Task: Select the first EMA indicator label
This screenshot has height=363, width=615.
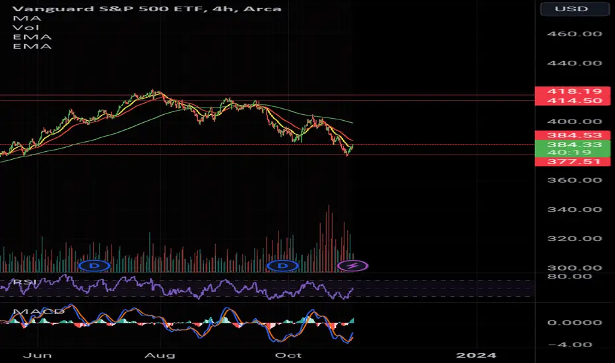Action: [x=32, y=37]
